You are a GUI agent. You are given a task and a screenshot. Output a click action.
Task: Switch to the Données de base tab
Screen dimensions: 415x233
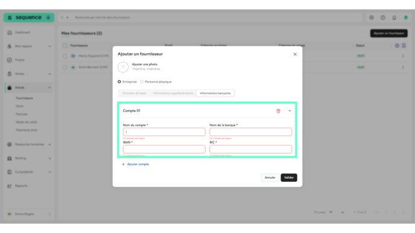click(x=134, y=93)
